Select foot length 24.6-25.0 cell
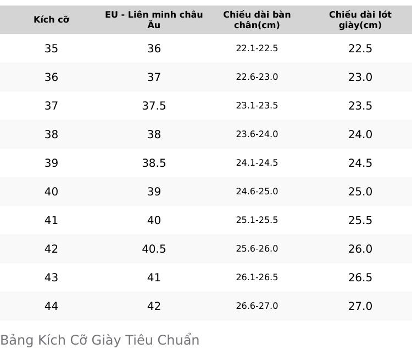Image resolution: width=412 pixels, height=360 pixels. pyautogui.click(x=257, y=192)
